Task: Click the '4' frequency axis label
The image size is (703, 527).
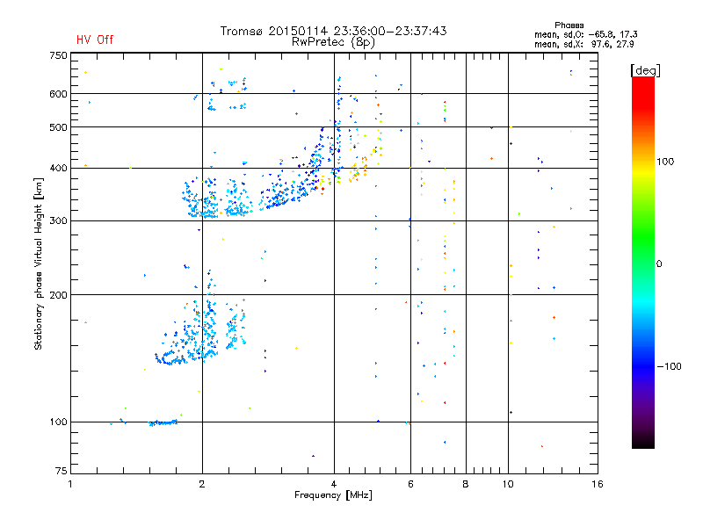Action: click(334, 484)
